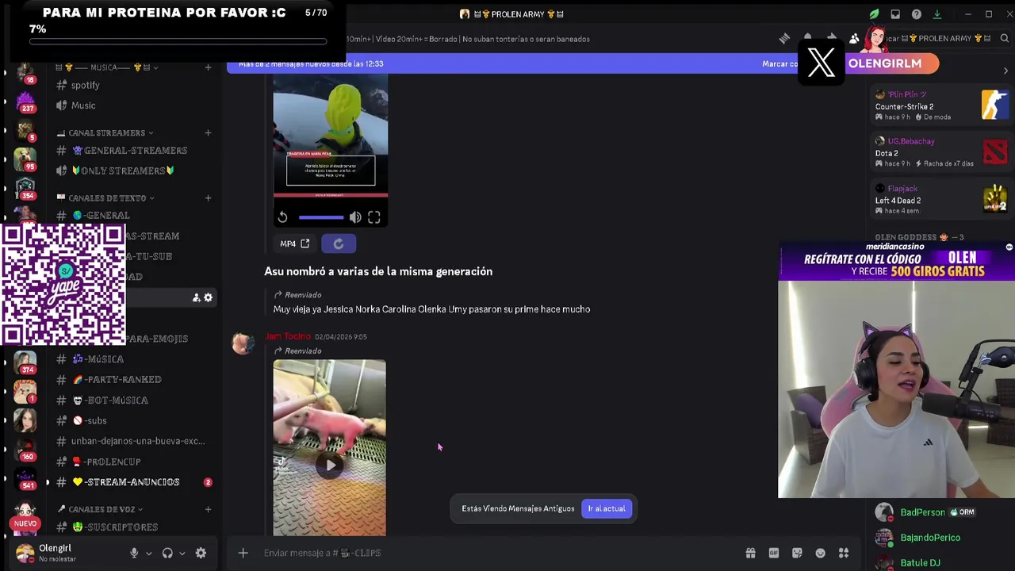The image size is (1015, 571).
Task: Open the apps icon in message bar
Action: pos(844,553)
